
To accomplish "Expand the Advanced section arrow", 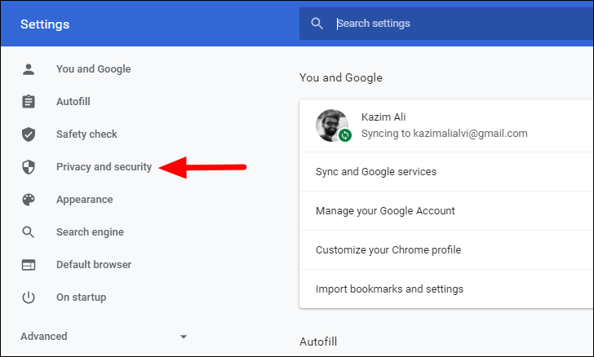I will [184, 337].
